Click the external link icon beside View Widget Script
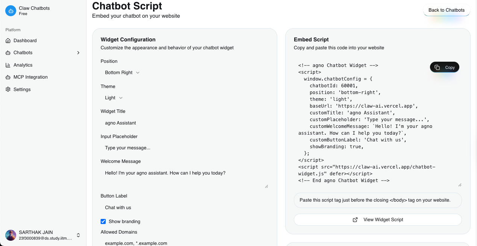Viewport: 477px width, 246px height. pyautogui.click(x=355, y=220)
